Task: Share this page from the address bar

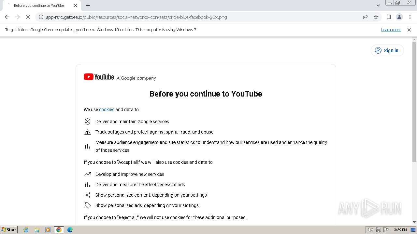Action: tap(366, 17)
